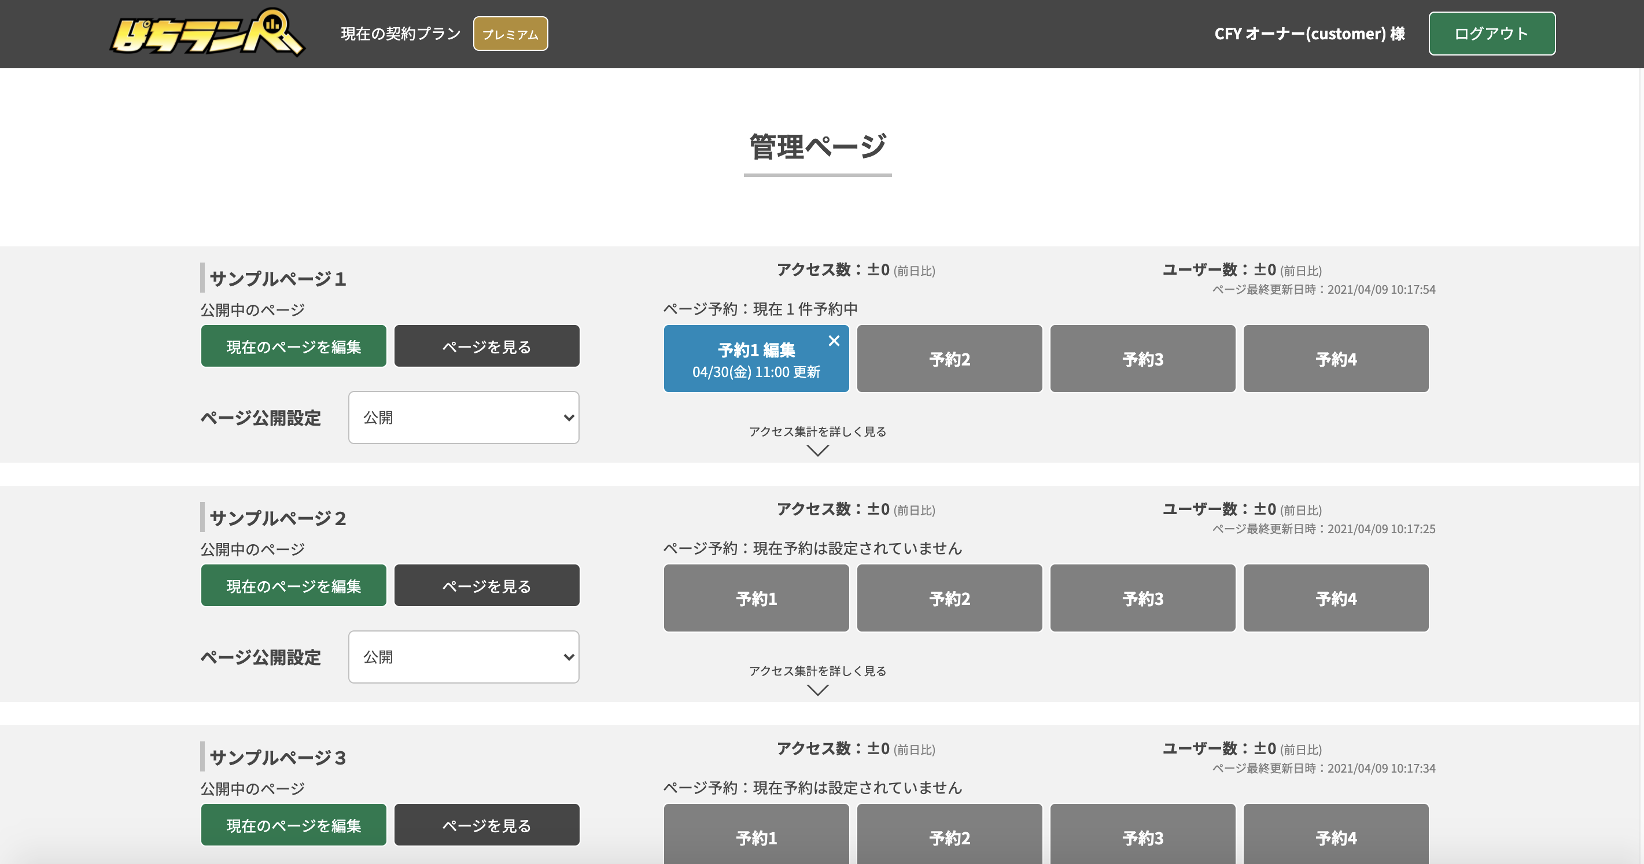
Task: Click the X to cancel 予約1 reservation
Action: coord(834,341)
